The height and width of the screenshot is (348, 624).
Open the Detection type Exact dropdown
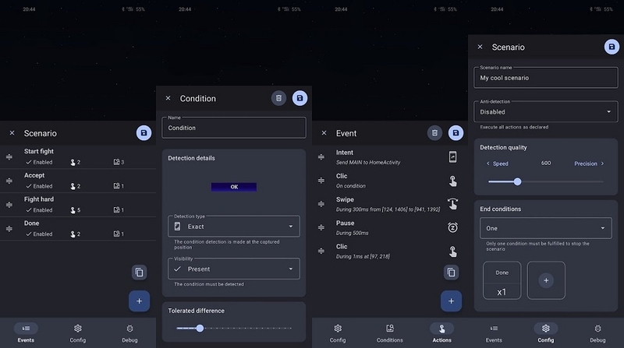click(234, 227)
